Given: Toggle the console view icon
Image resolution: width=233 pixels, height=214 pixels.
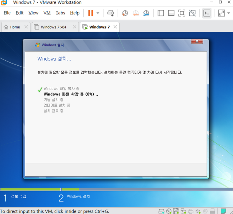Looking at the screenshot, I should click(x=207, y=13).
